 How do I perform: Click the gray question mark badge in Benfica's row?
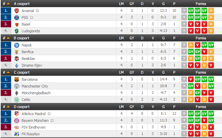184,52
